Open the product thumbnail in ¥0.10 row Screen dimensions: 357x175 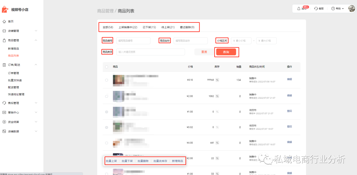pos(118,80)
